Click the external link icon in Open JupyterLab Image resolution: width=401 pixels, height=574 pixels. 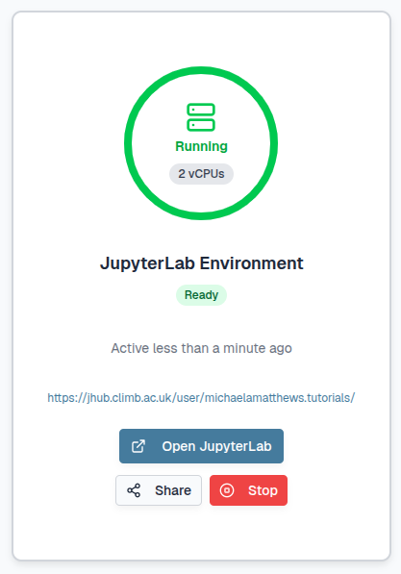click(x=138, y=446)
